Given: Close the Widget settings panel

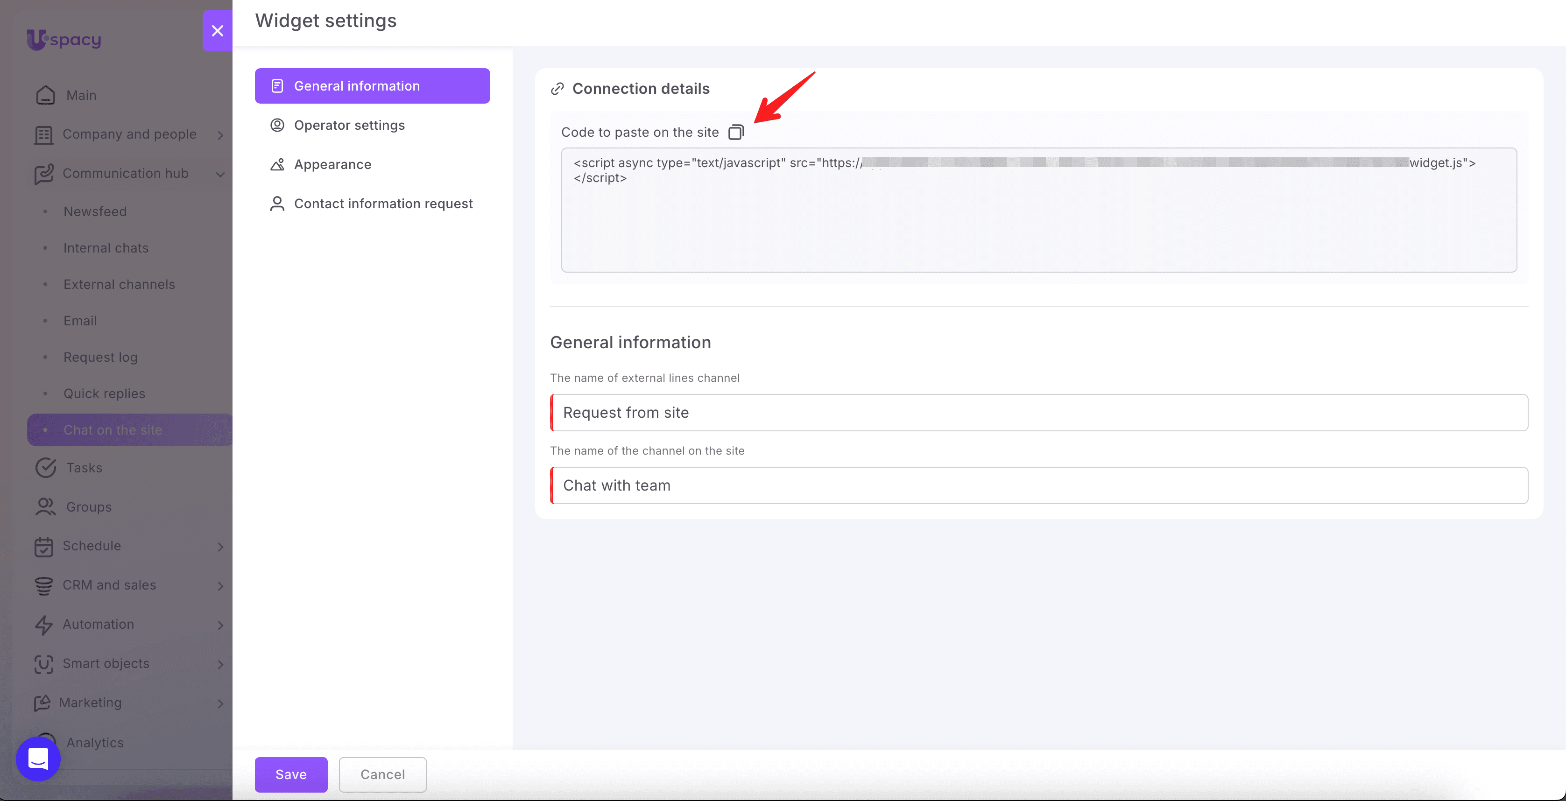Looking at the screenshot, I should pos(217,30).
